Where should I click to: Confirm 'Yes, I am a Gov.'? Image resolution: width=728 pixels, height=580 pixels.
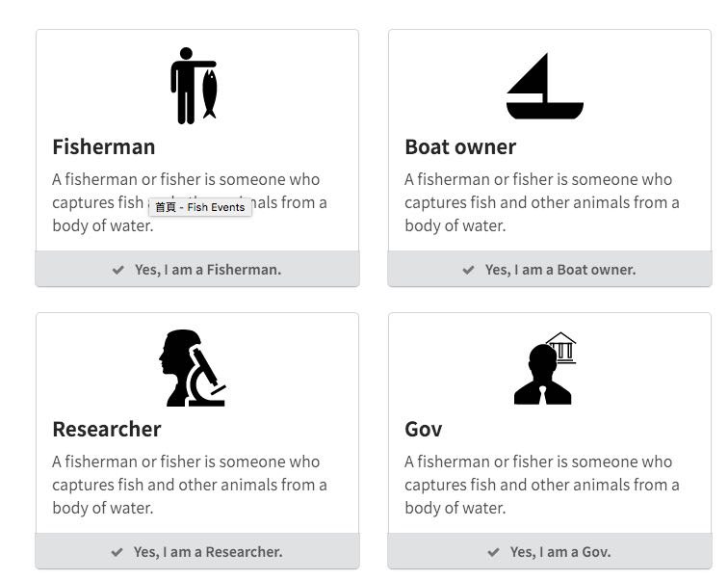click(x=550, y=551)
